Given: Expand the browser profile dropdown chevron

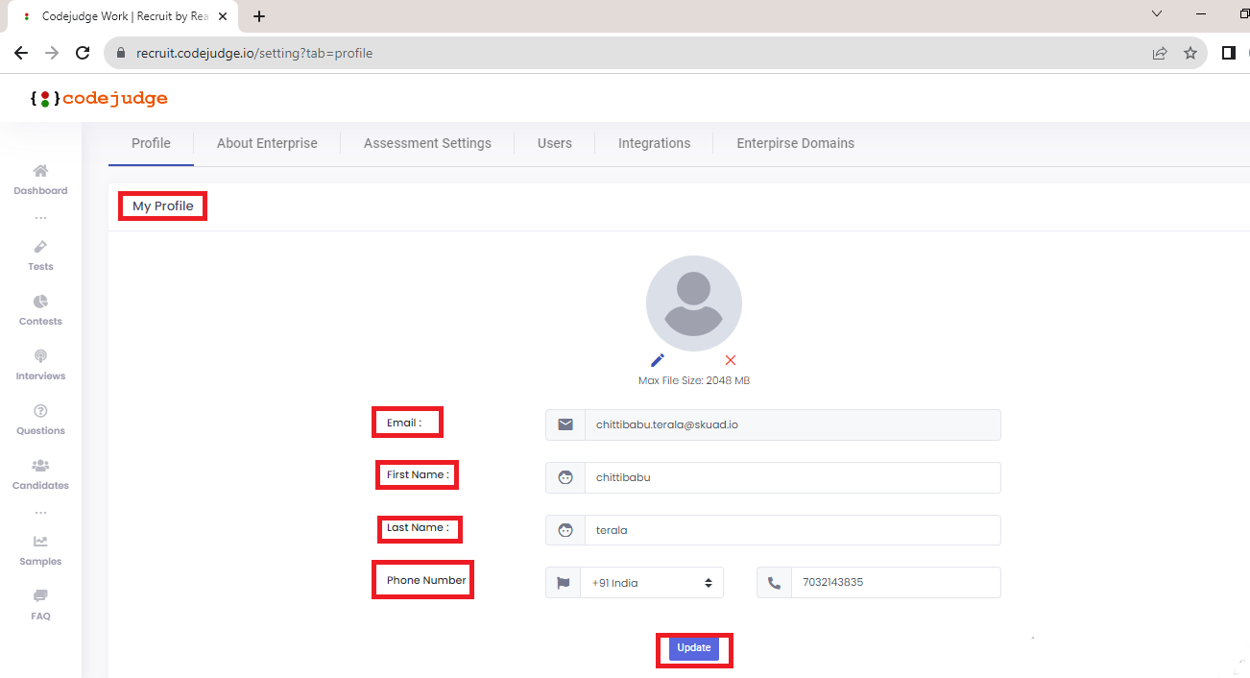Looking at the screenshot, I should 1155,15.
